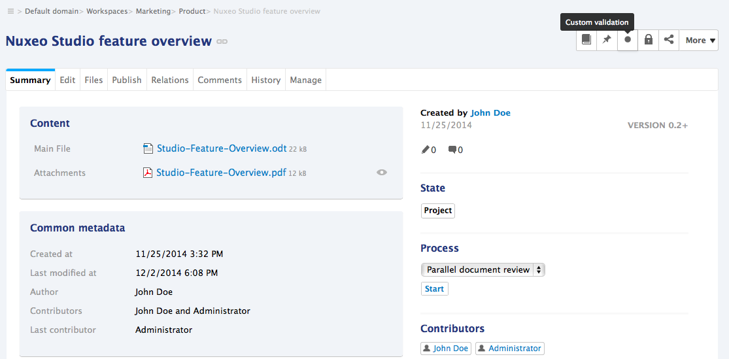Viewport: 729px width, 359px height.
Task: Click the Project state badge
Action: click(437, 211)
